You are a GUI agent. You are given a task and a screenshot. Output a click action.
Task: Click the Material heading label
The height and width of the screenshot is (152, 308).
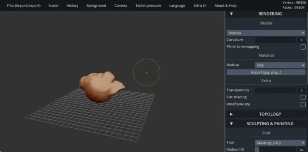click(266, 56)
